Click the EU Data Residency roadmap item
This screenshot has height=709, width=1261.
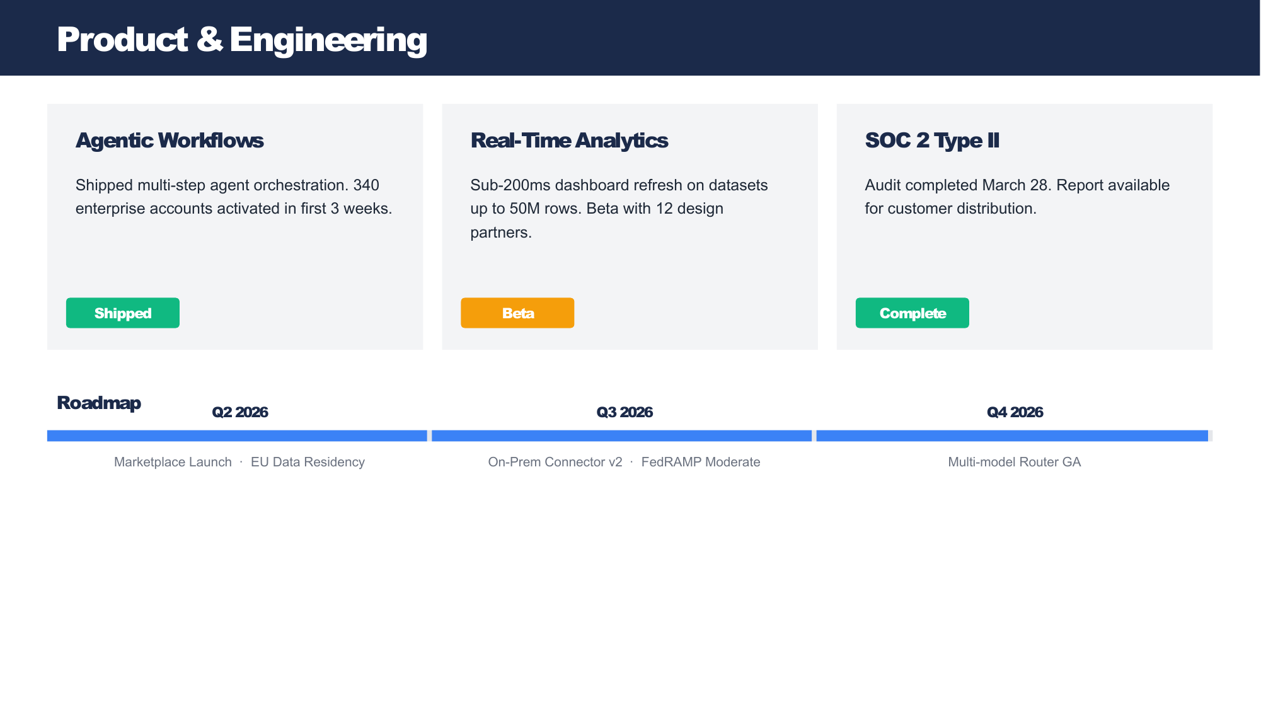tap(308, 462)
